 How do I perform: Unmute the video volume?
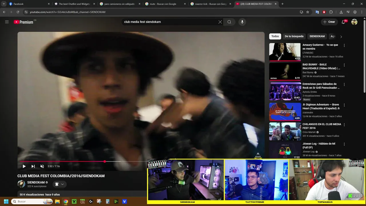[x=42, y=166]
